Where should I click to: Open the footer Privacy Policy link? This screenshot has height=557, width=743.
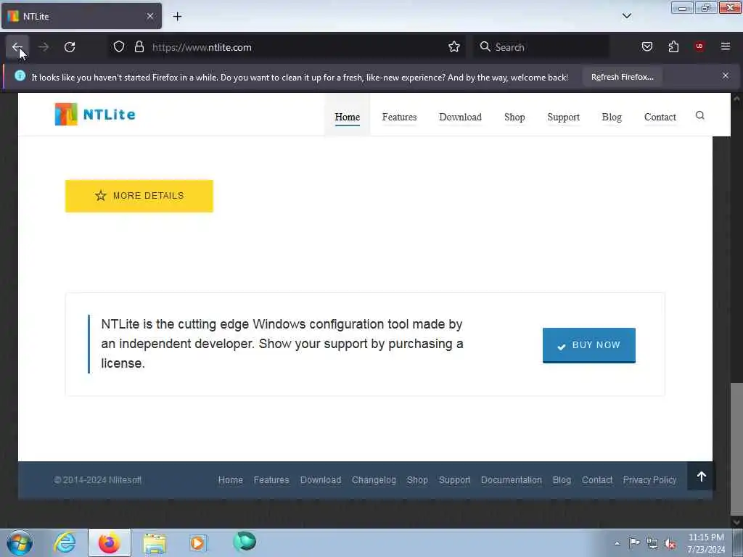pos(649,480)
